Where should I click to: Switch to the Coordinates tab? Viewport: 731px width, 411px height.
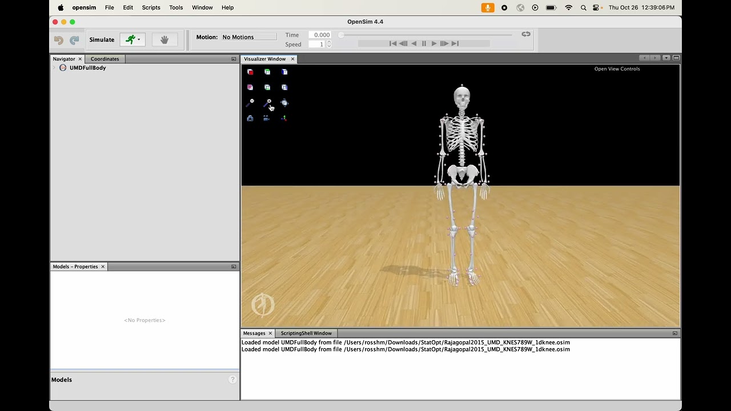click(x=105, y=59)
